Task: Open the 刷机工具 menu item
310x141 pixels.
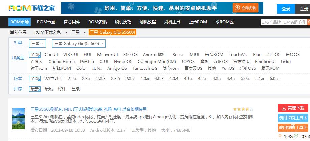Action: pyautogui.click(x=172, y=22)
